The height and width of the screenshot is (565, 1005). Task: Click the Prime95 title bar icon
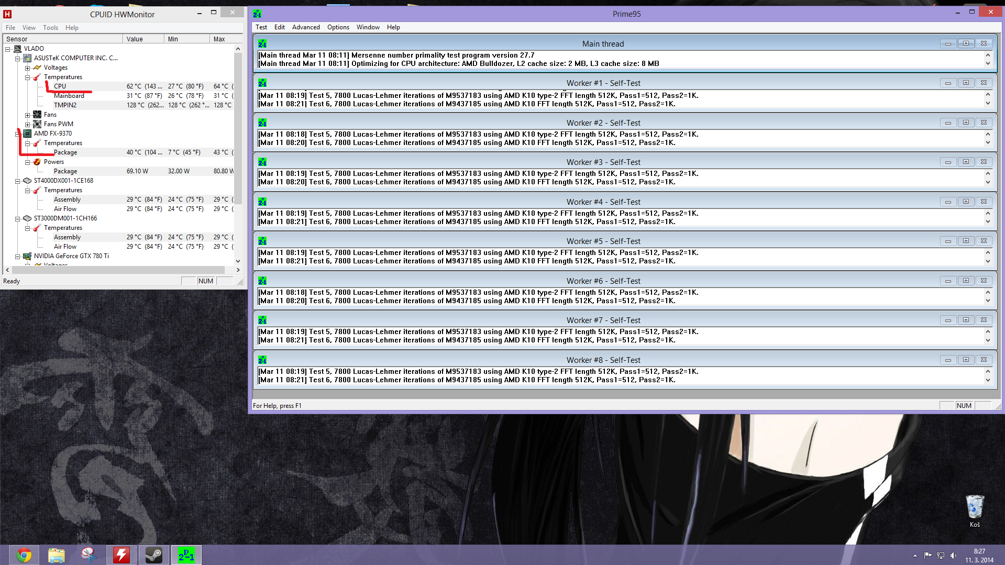tap(257, 14)
